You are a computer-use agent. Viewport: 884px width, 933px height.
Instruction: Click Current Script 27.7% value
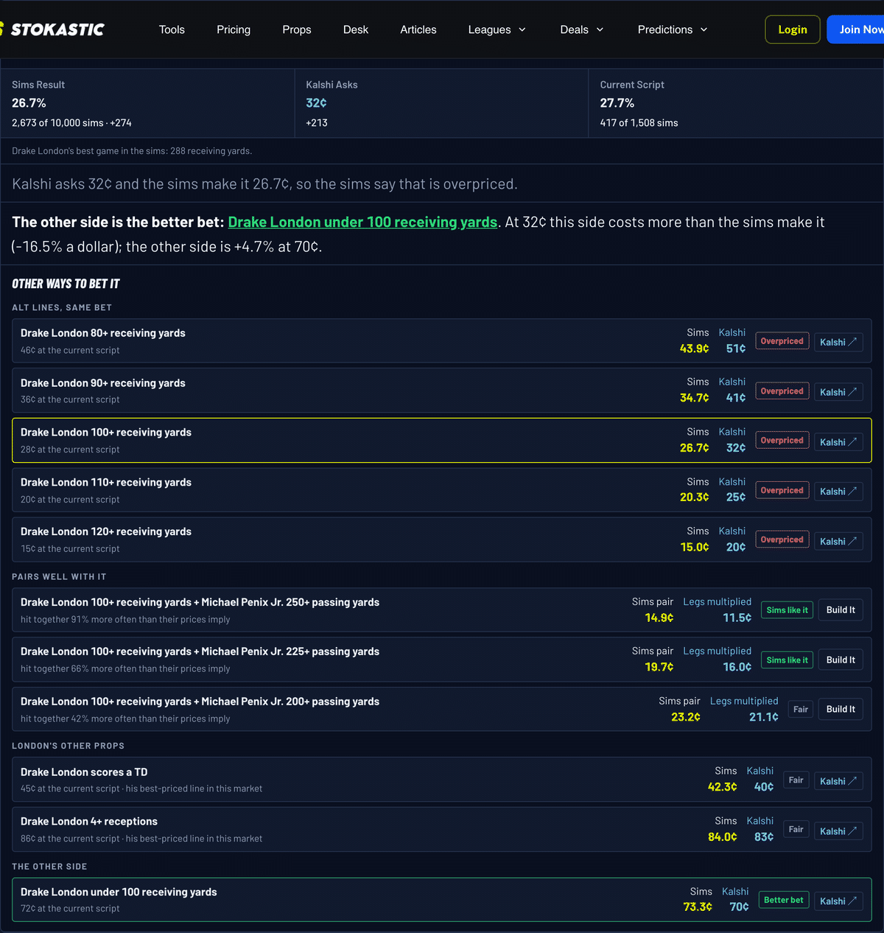(617, 103)
